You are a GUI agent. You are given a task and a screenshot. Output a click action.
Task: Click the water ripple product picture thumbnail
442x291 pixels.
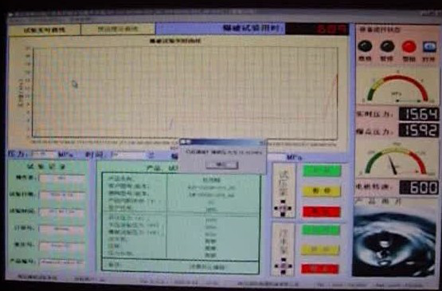coord(394,241)
